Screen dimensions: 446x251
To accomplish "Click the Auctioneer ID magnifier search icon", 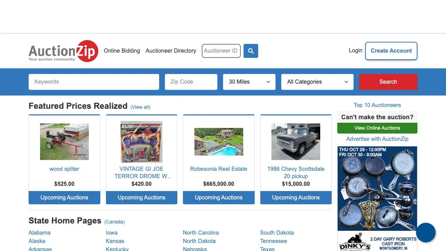I will click(x=251, y=51).
